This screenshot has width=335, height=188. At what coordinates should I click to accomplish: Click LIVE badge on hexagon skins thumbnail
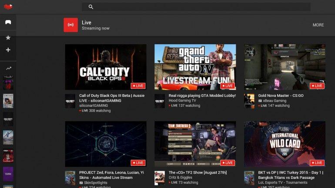138,163
